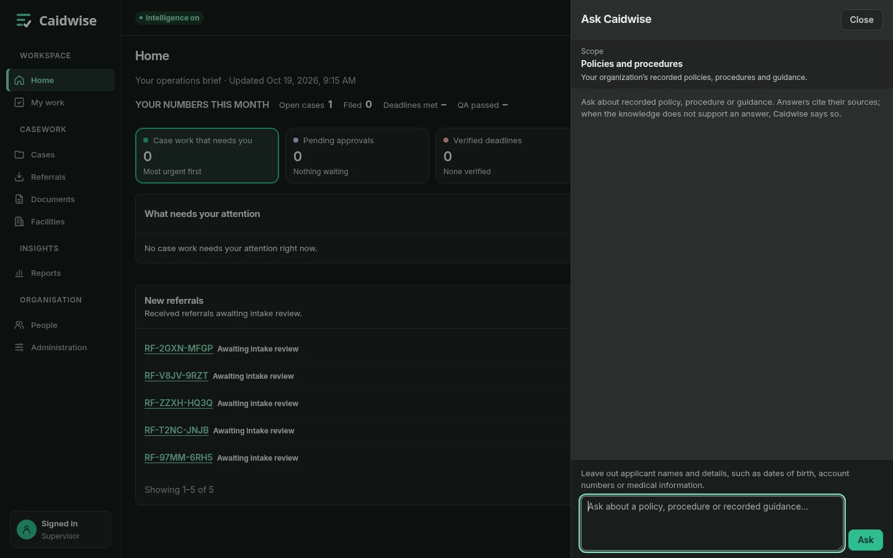Click the Administration sliders icon
This screenshot has width=893, height=558.
point(19,347)
